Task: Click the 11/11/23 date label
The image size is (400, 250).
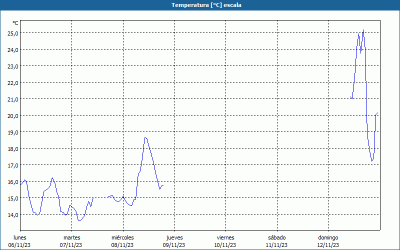Action: 277,245
